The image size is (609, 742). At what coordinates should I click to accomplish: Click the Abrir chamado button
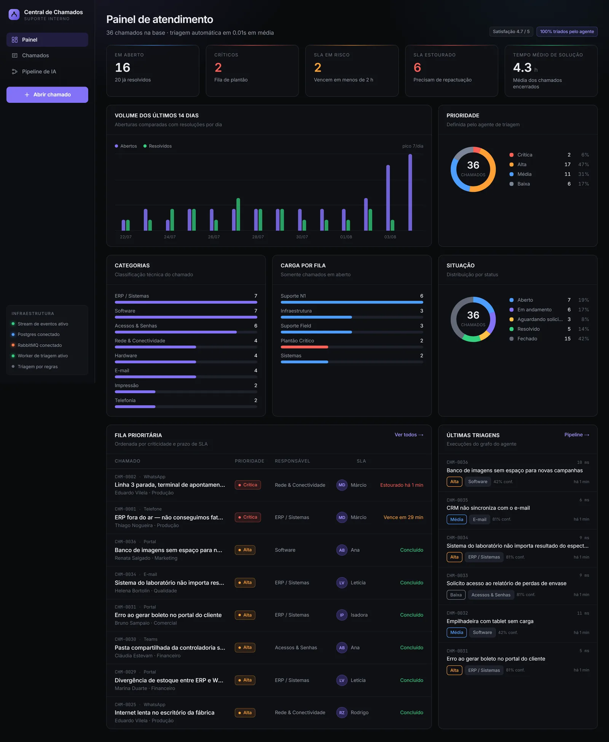point(47,95)
